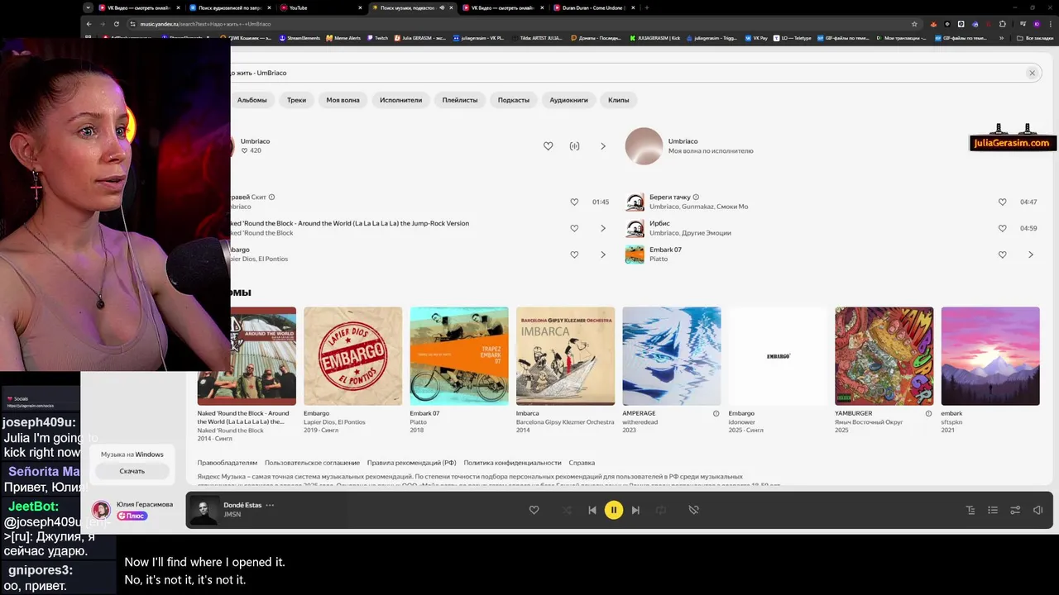Image resolution: width=1059 pixels, height=595 pixels.
Task: Switch to the Треки filter tab
Action: 296,100
